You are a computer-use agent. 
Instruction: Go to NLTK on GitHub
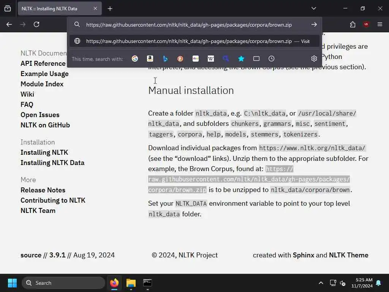coord(45,125)
